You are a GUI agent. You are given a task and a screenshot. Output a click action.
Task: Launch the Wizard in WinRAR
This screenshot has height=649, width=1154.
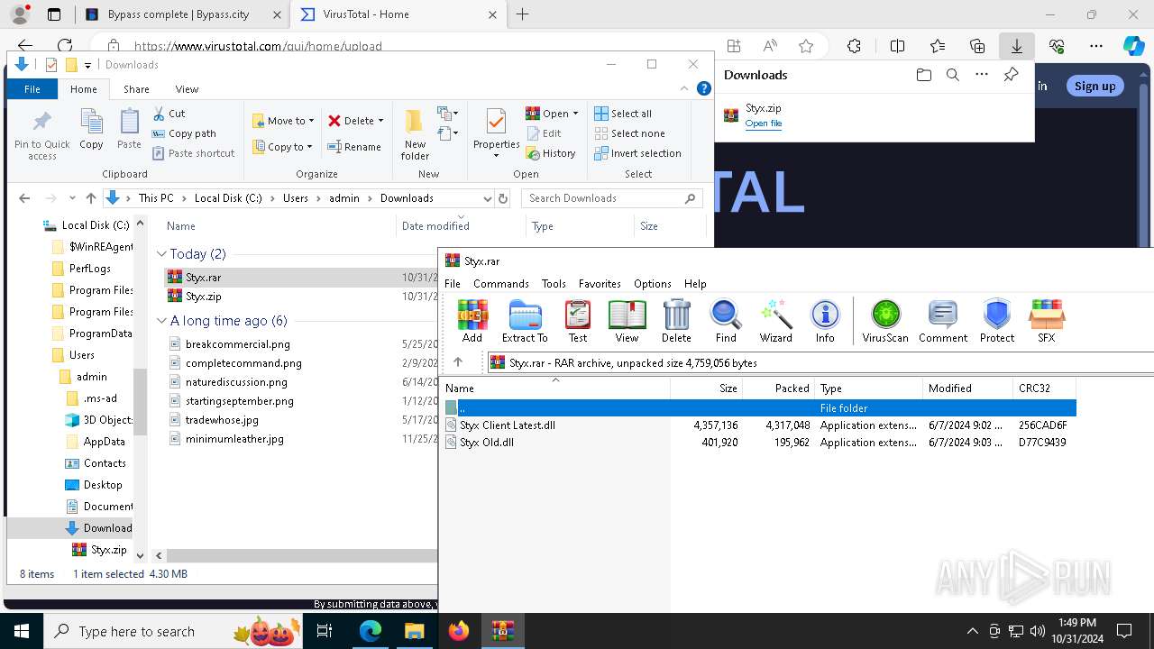[775, 322]
